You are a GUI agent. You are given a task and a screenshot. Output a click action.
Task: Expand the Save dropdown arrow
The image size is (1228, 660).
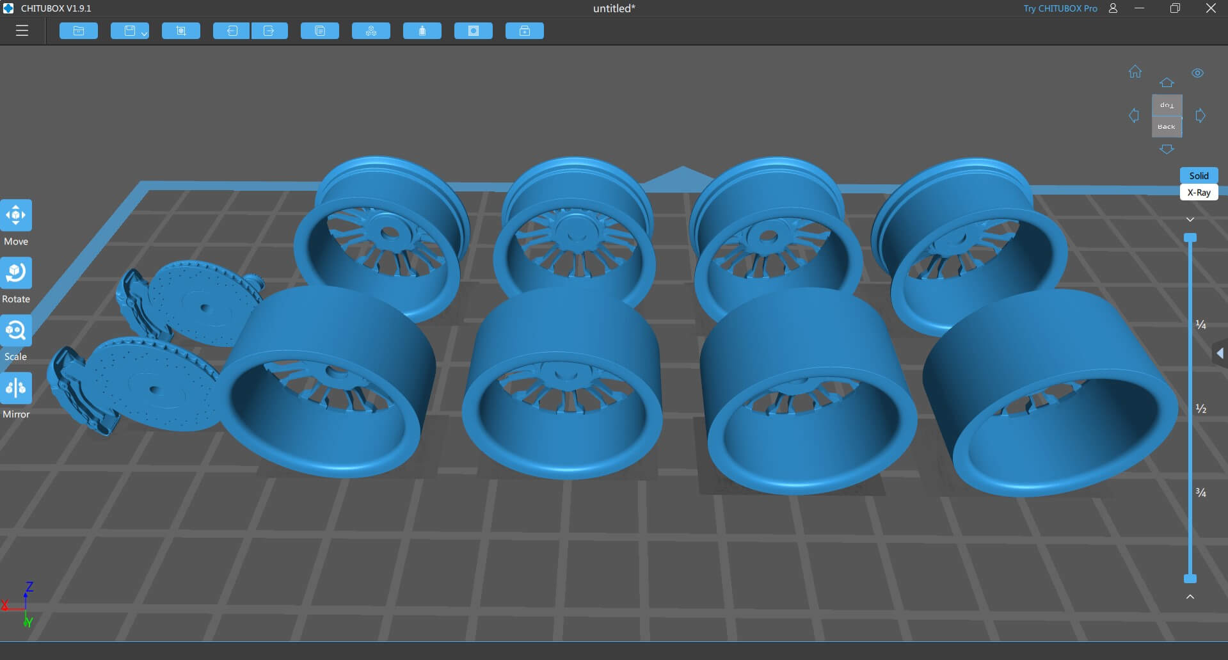pos(145,33)
